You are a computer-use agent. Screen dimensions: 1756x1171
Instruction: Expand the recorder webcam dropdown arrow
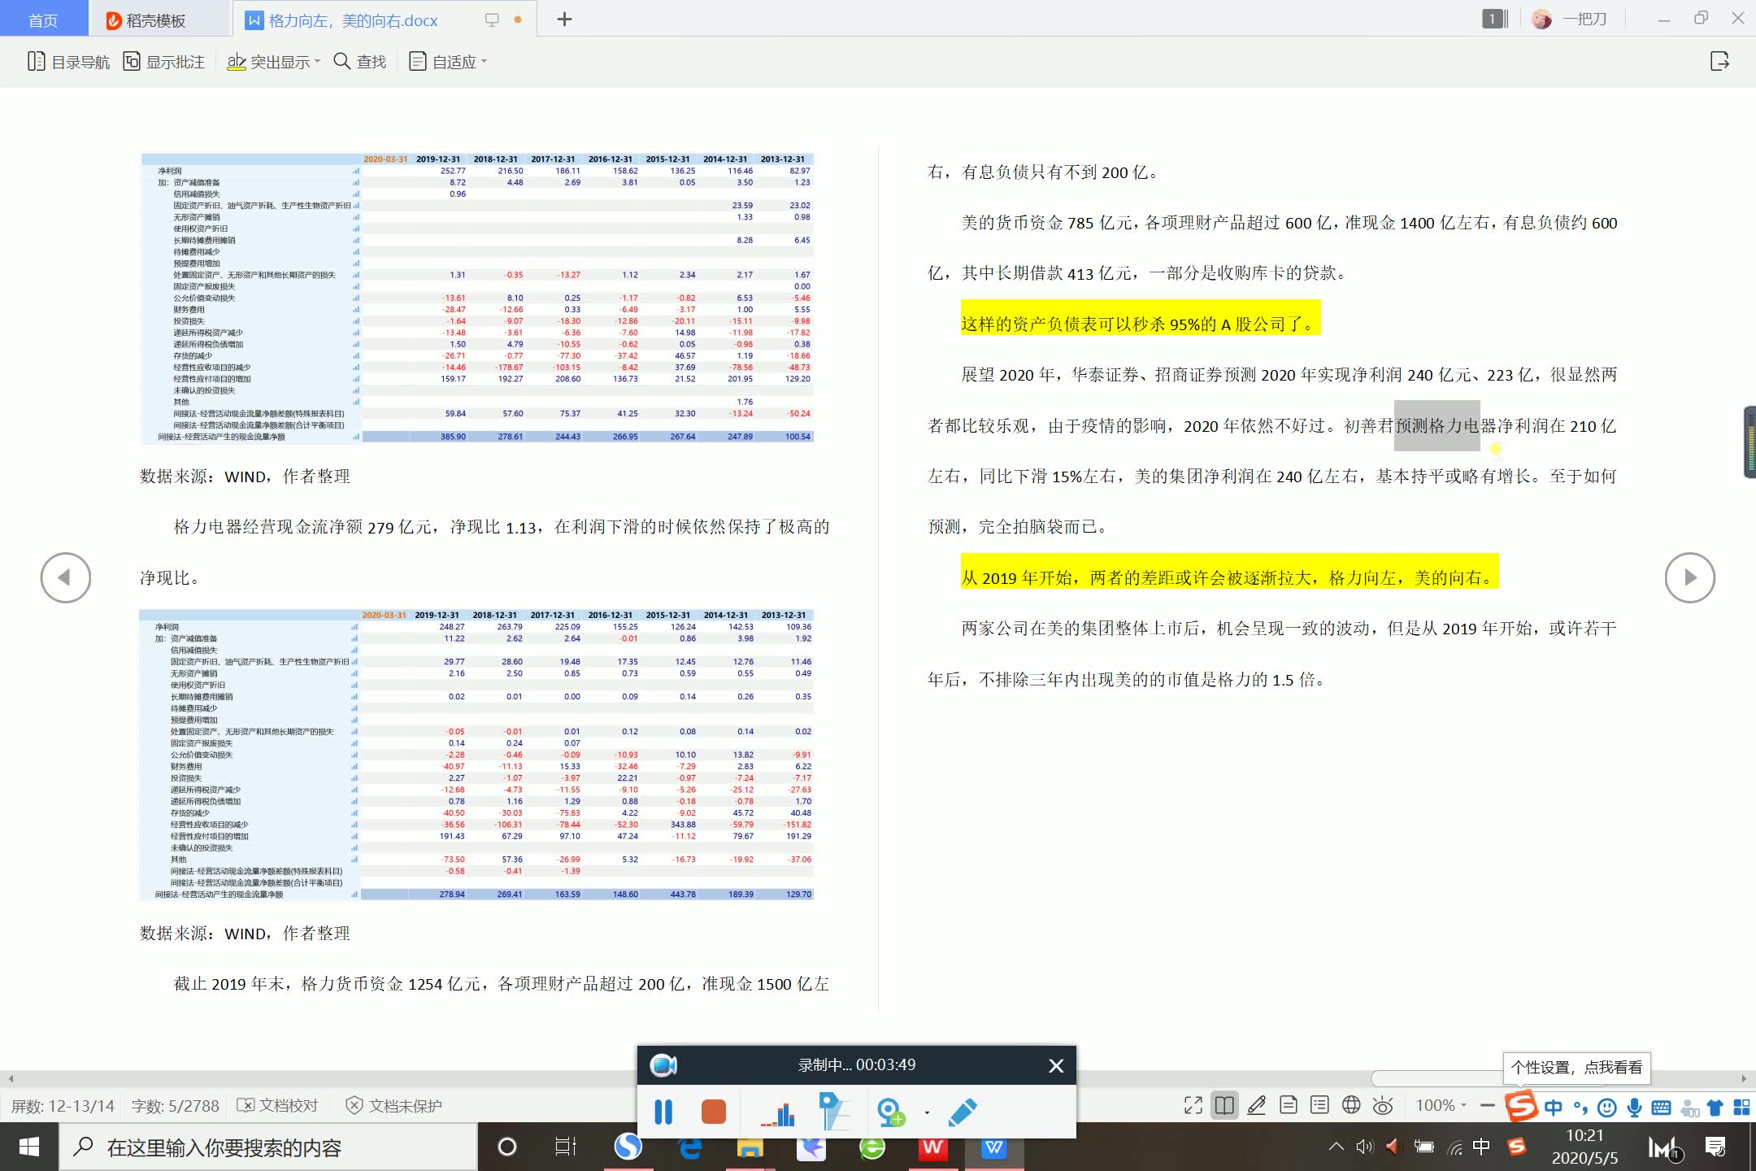[x=927, y=1112]
